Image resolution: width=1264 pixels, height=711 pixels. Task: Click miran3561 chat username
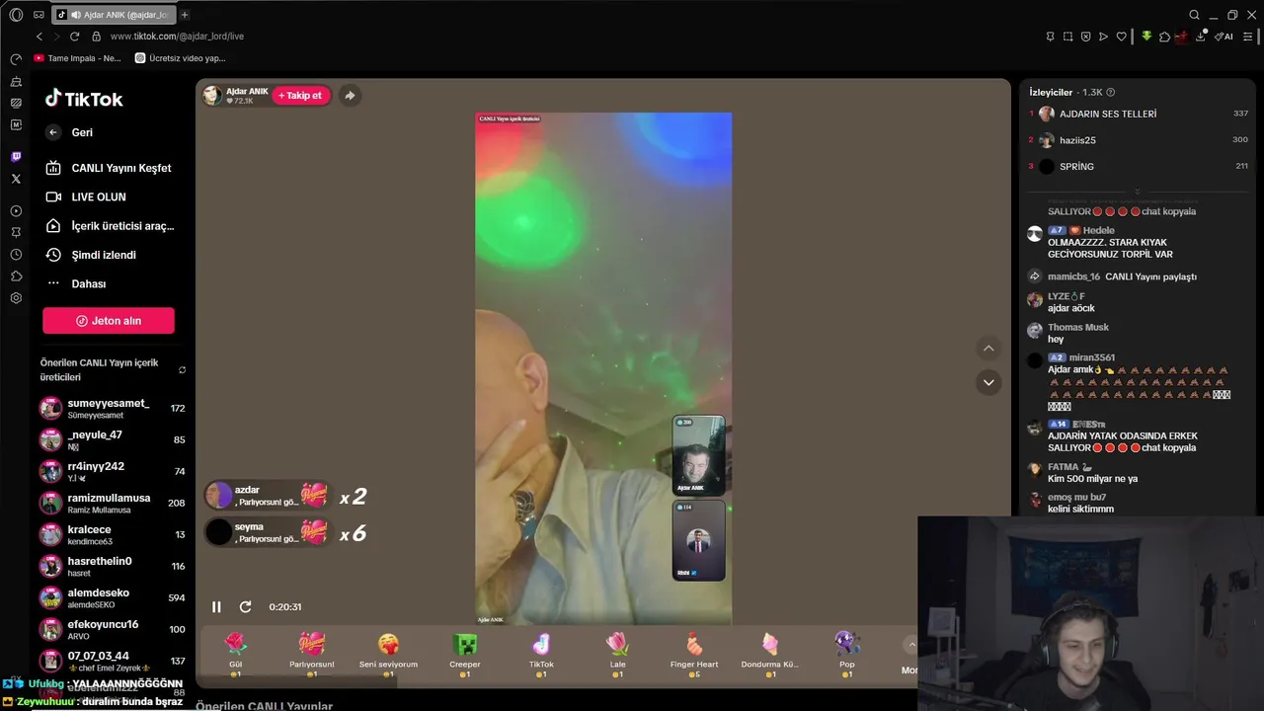(x=1092, y=357)
